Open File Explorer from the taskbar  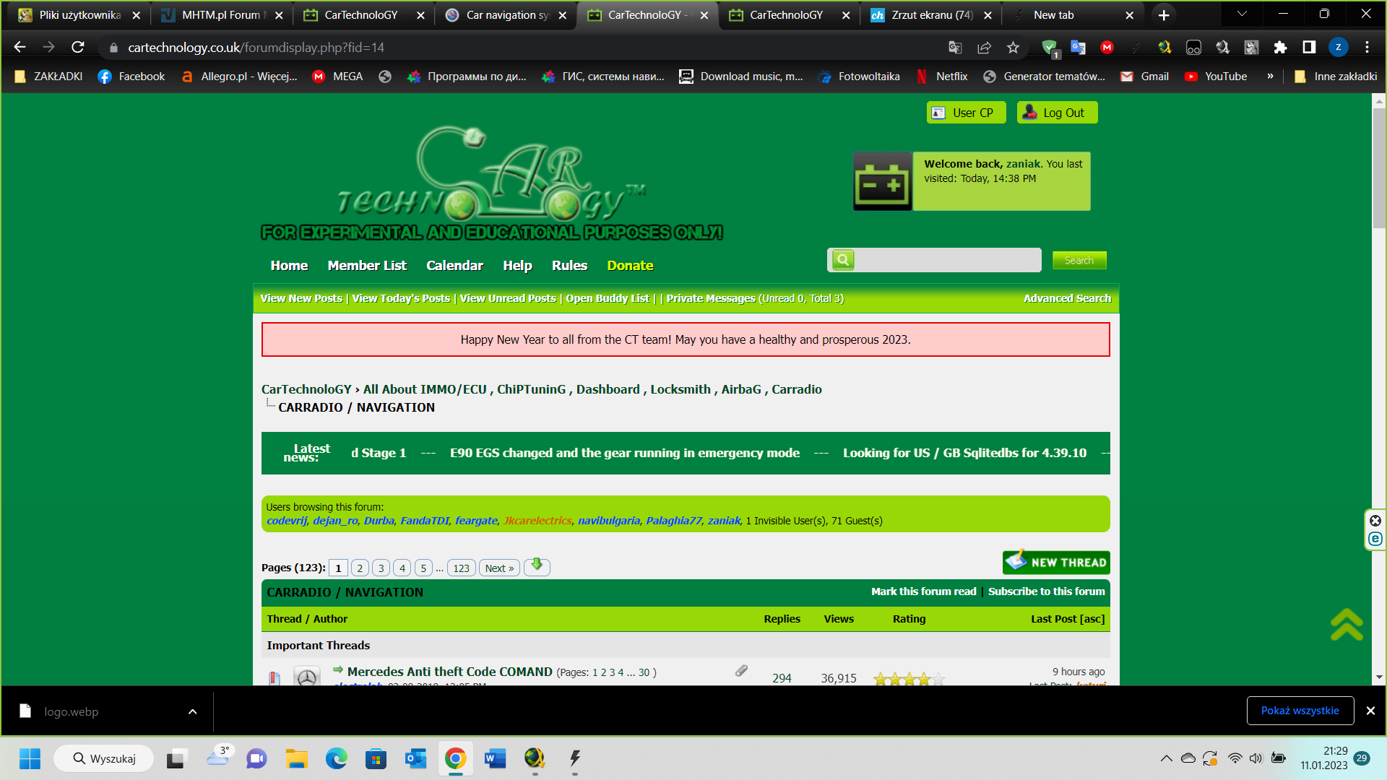point(296,758)
